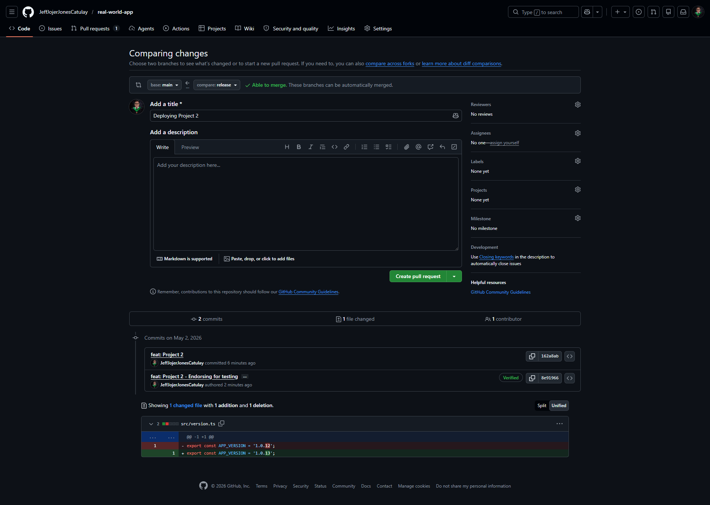Open compare across forks link
The width and height of the screenshot is (710, 505).
390,64
